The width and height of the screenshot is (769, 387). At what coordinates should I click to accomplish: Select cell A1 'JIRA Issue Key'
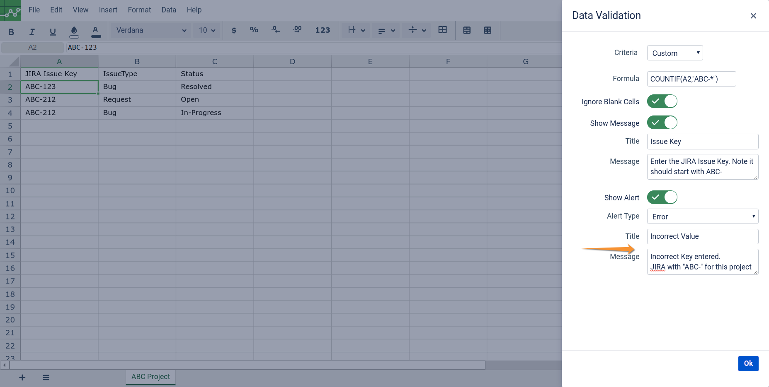pyautogui.click(x=59, y=74)
